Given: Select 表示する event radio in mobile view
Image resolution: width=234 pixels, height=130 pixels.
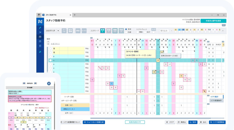Looking at the screenshot, I should coord(28,105).
